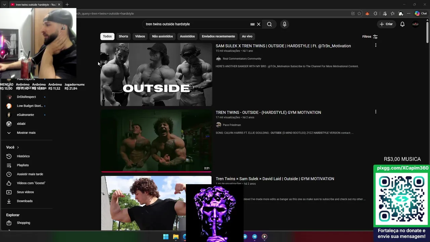Open TREN TWINS - OUTSIDE - (HARDSTYLE) title link

pos(268,112)
